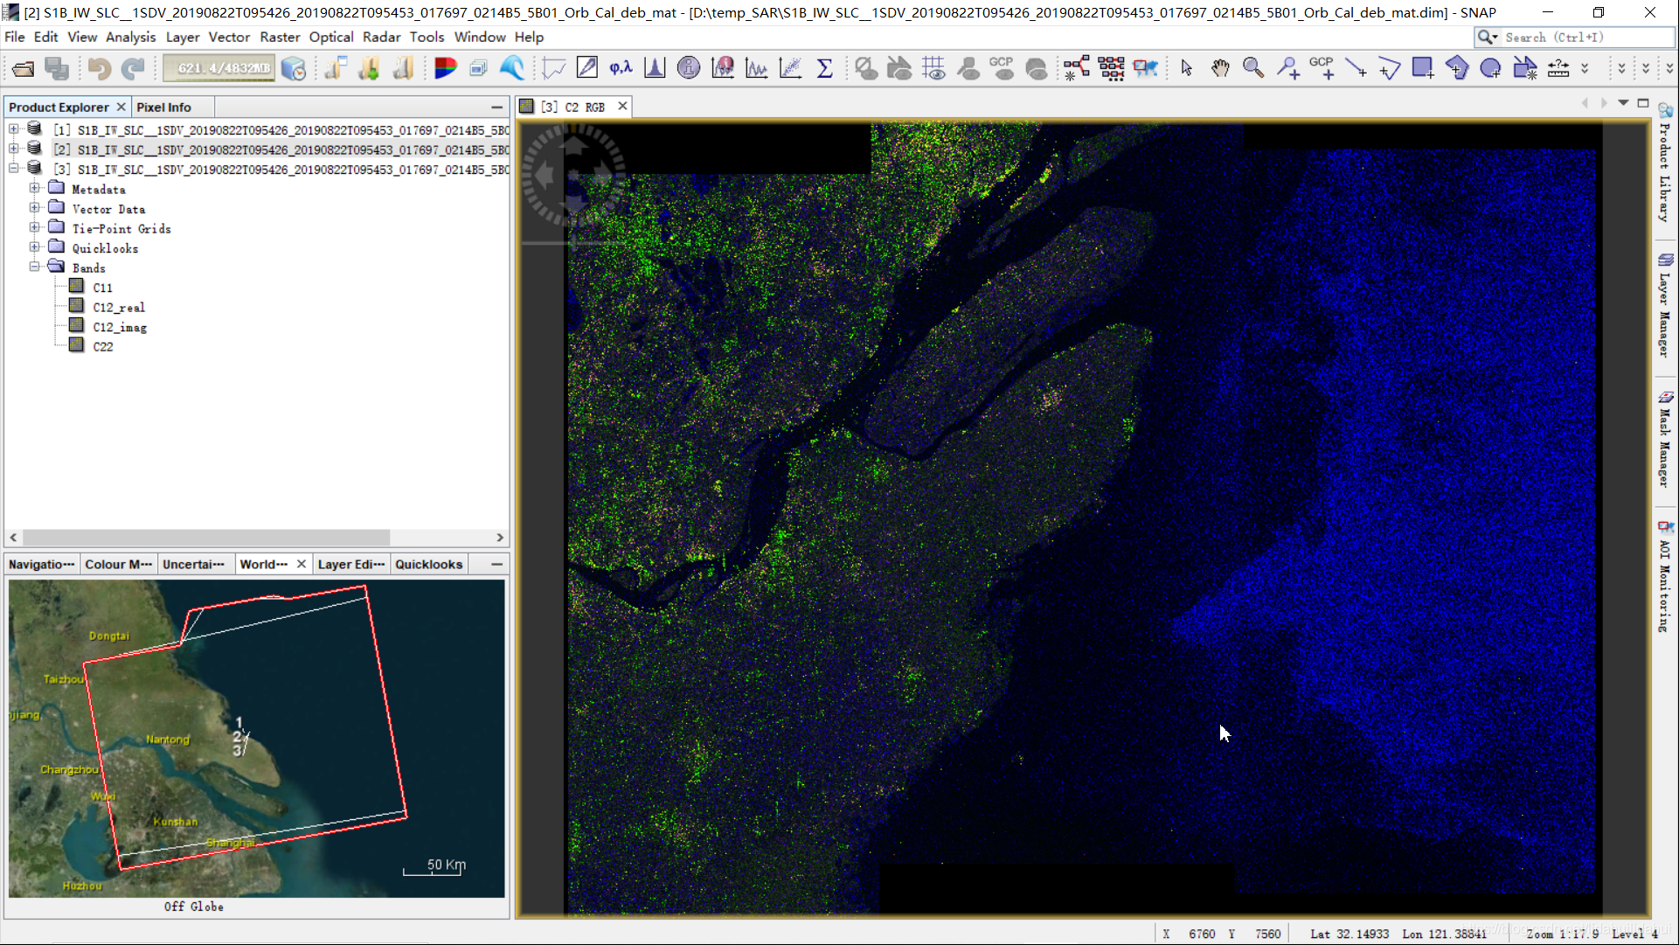
Task: Open the Analysis menu
Action: (x=130, y=37)
